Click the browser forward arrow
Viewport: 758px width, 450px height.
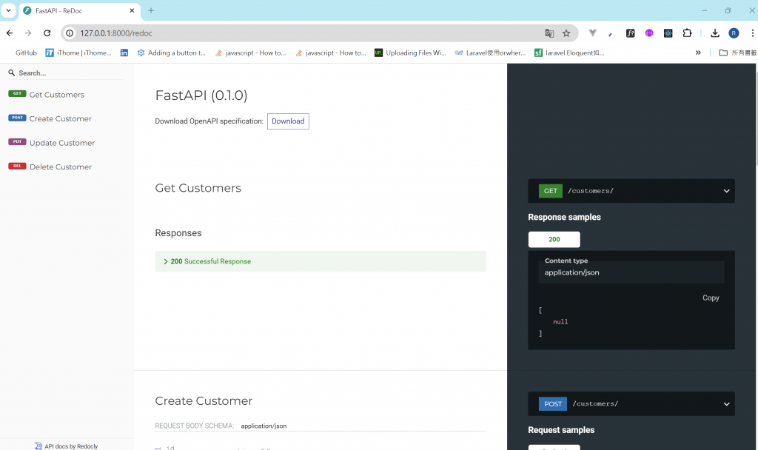click(28, 33)
